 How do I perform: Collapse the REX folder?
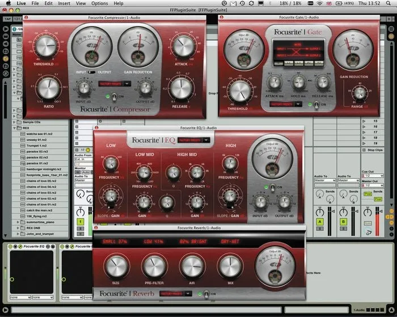[14, 128]
